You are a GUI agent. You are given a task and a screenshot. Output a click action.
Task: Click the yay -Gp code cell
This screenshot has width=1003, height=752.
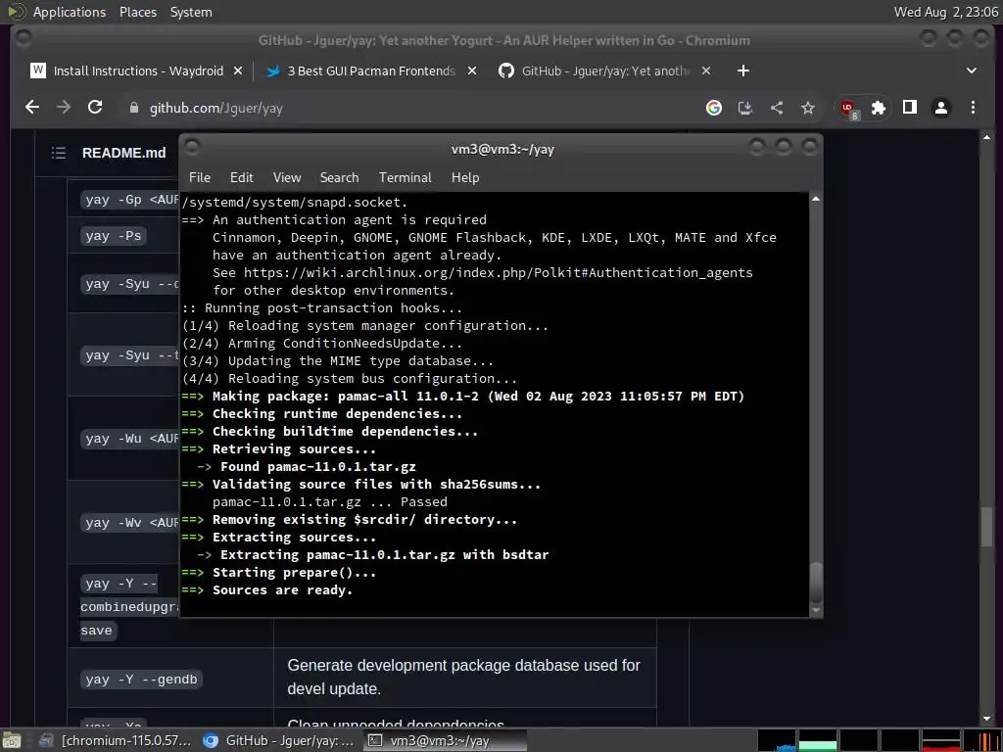(130, 200)
